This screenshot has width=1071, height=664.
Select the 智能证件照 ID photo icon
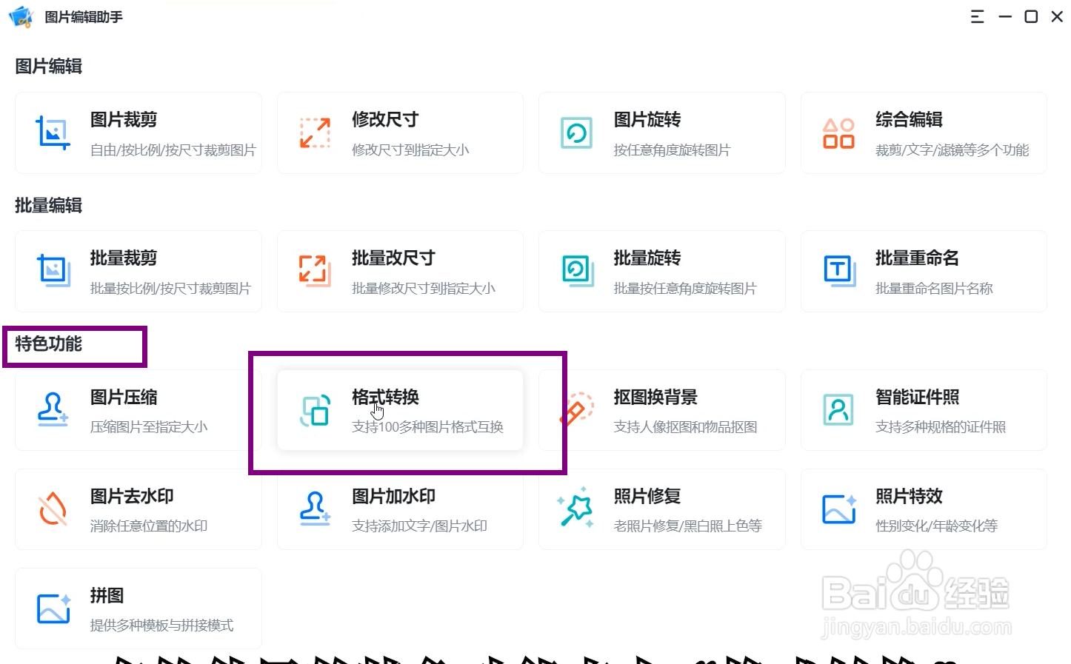[838, 410]
